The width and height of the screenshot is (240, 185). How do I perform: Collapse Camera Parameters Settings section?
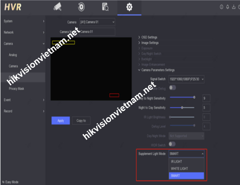coord(158,70)
